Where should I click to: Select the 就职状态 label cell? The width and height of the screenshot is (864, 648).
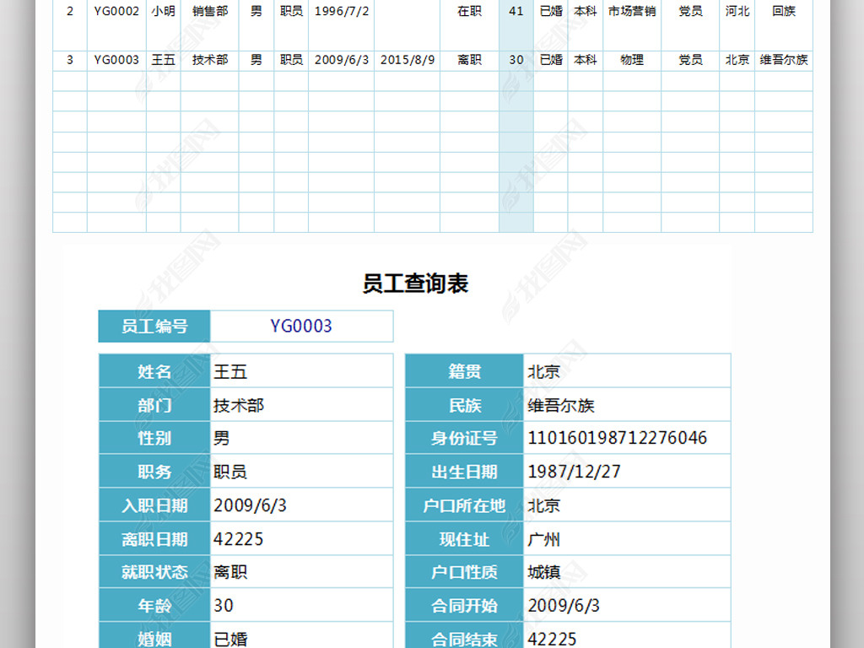[154, 572]
